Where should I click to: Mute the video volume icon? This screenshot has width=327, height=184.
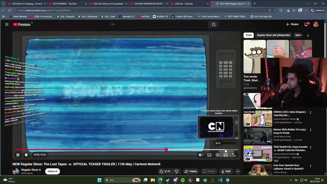click(x=26, y=155)
